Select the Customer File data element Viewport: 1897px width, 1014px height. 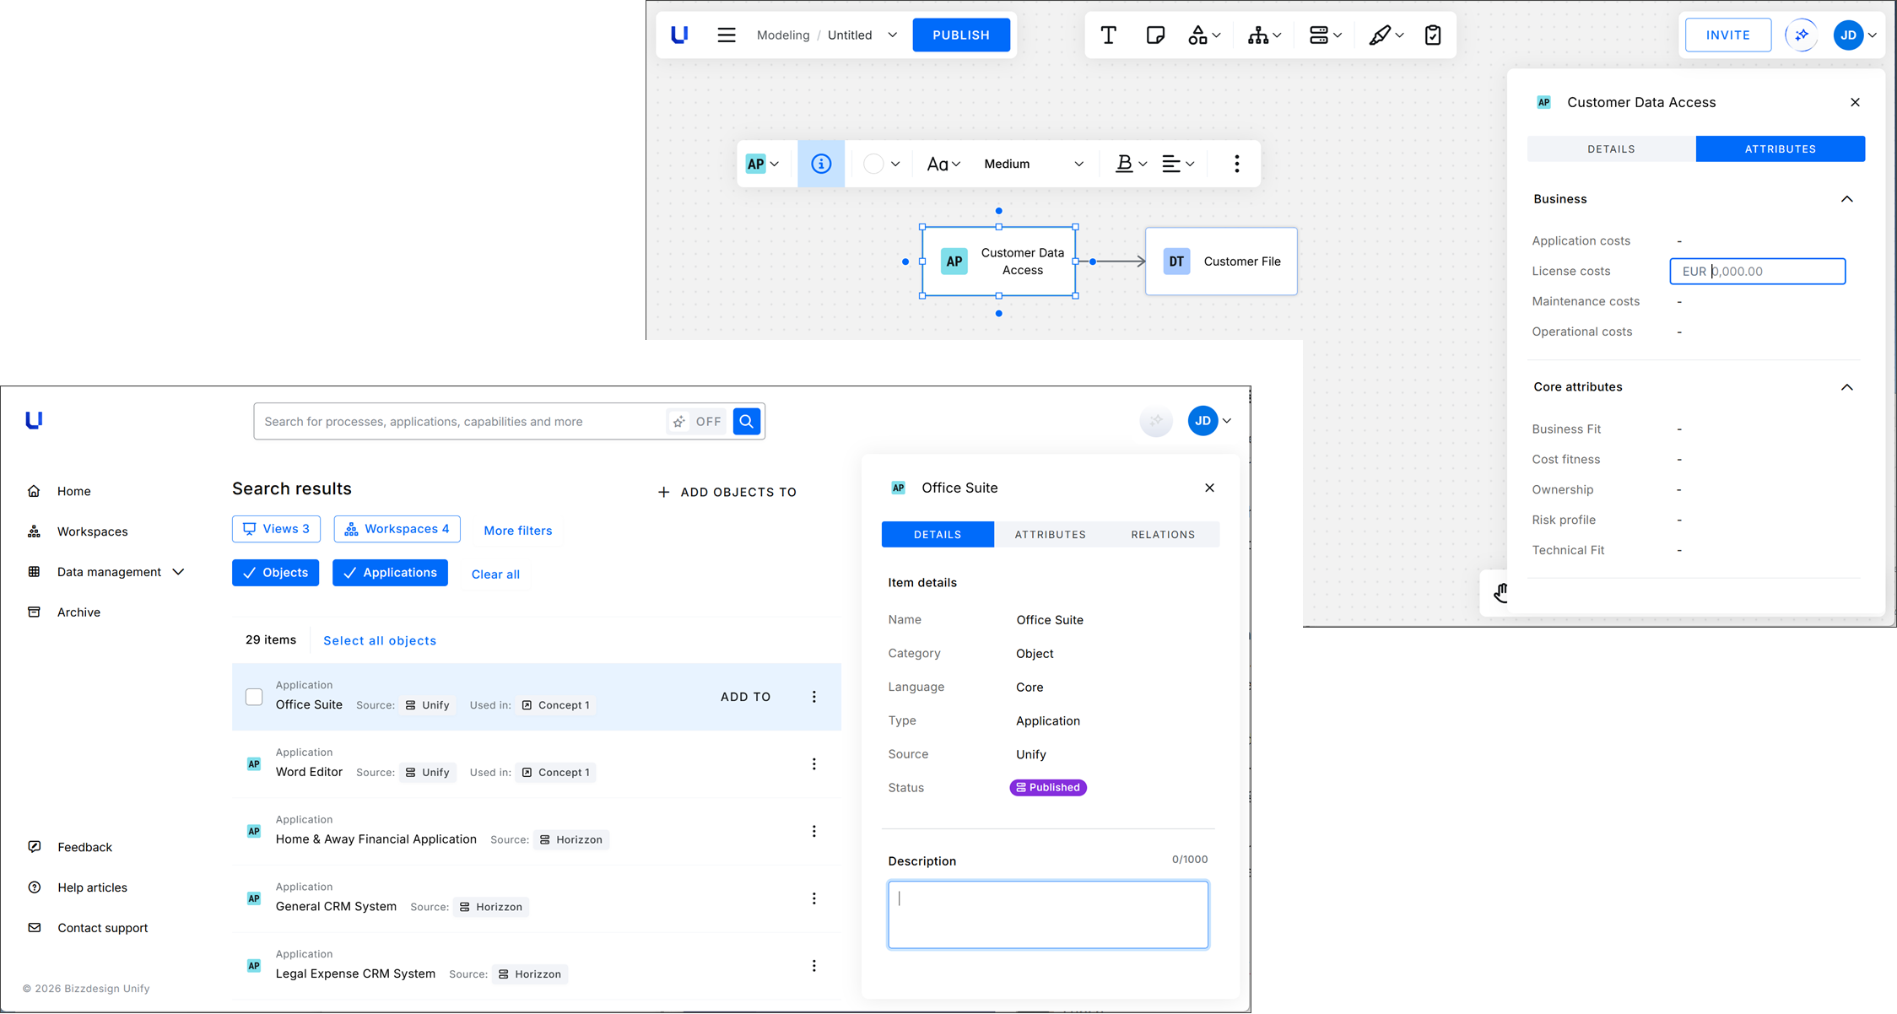(1221, 262)
